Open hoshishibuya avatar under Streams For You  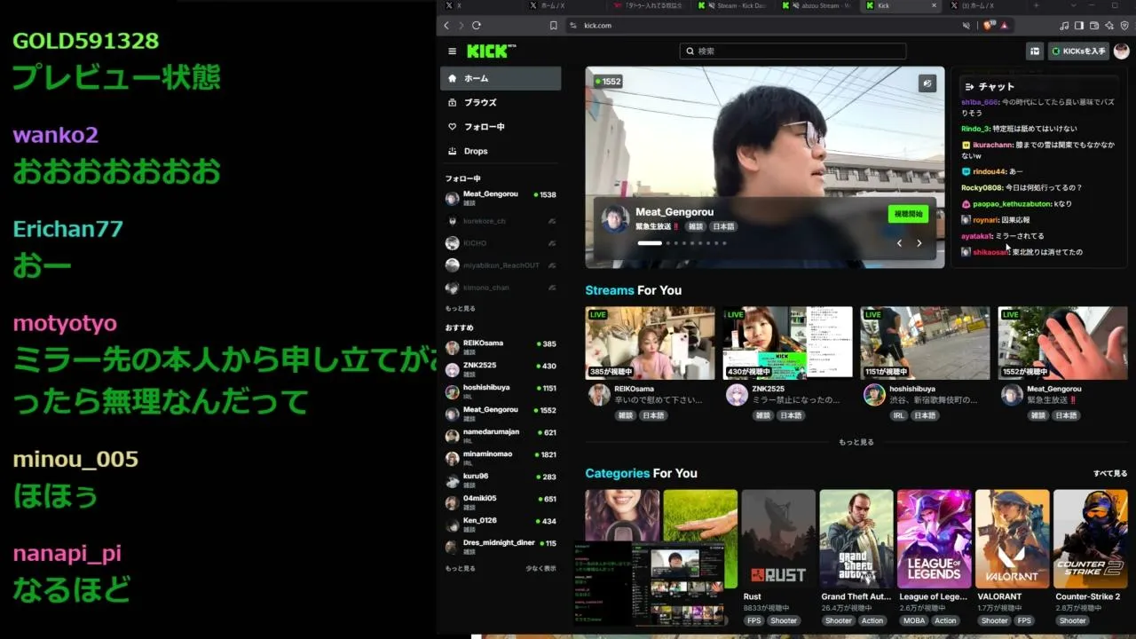pyautogui.click(x=875, y=395)
